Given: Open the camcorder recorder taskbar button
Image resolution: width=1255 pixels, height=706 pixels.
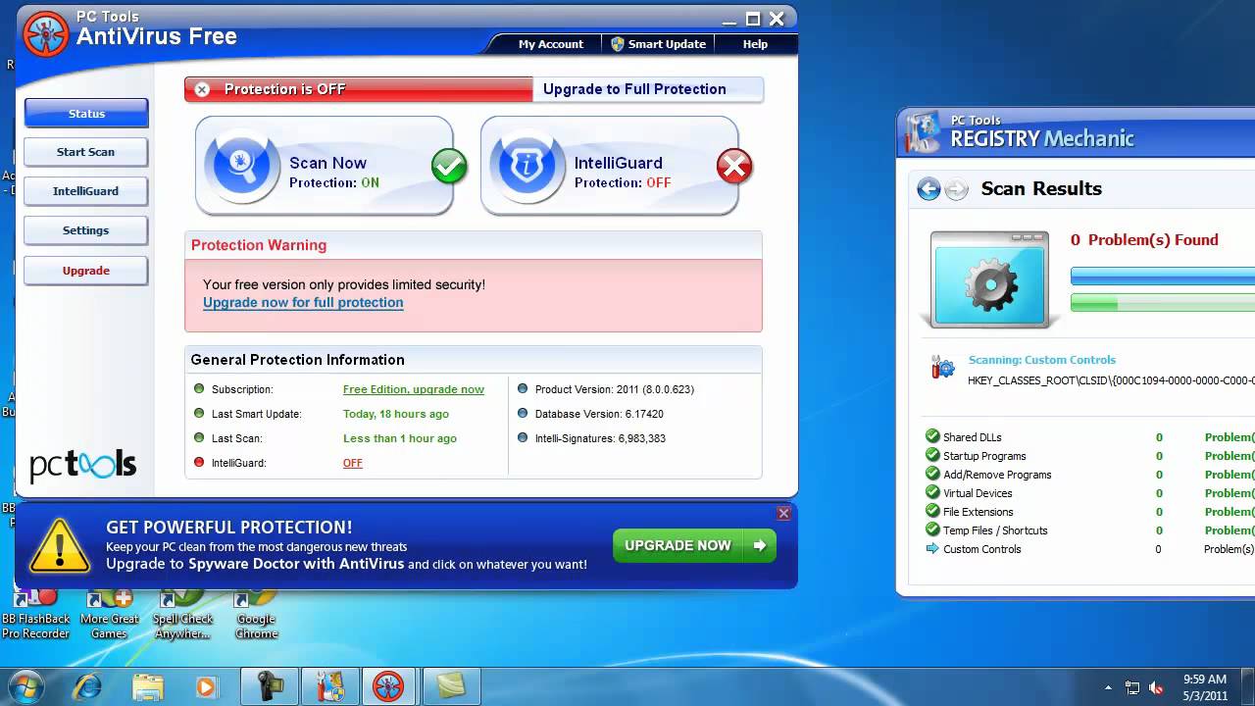Looking at the screenshot, I should [270, 686].
